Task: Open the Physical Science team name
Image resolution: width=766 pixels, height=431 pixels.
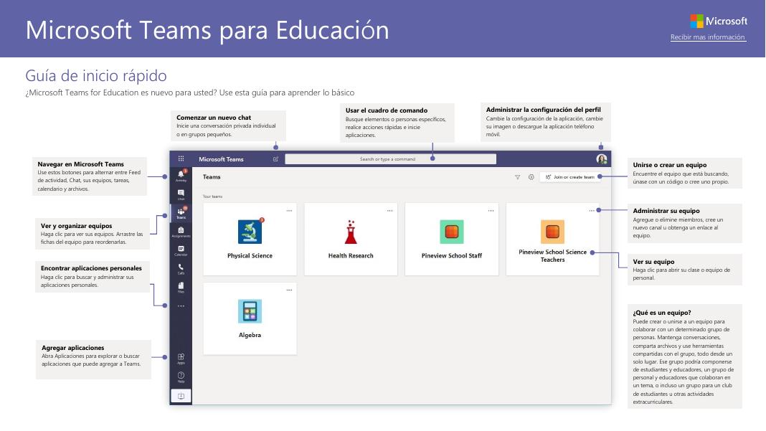Action: pos(250,255)
